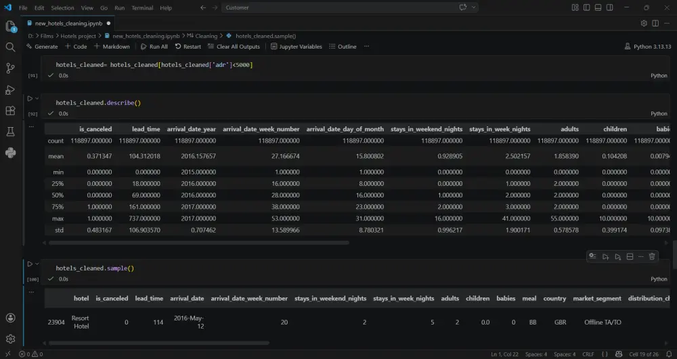Change end of line sequence CRLF

tap(588, 354)
